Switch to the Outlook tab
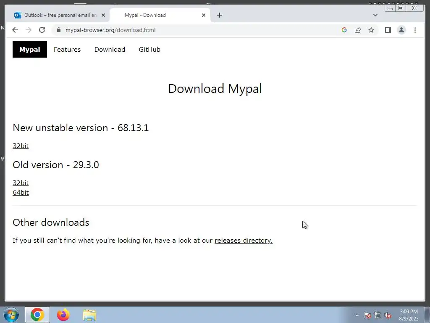Image resolution: width=430 pixels, height=323 pixels. (58, 15)
